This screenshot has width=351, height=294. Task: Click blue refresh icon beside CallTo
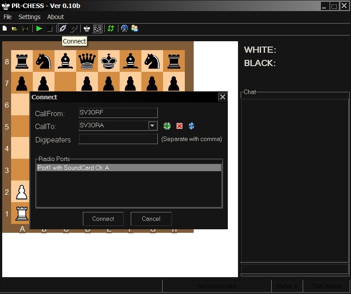(x=191, y=126)
